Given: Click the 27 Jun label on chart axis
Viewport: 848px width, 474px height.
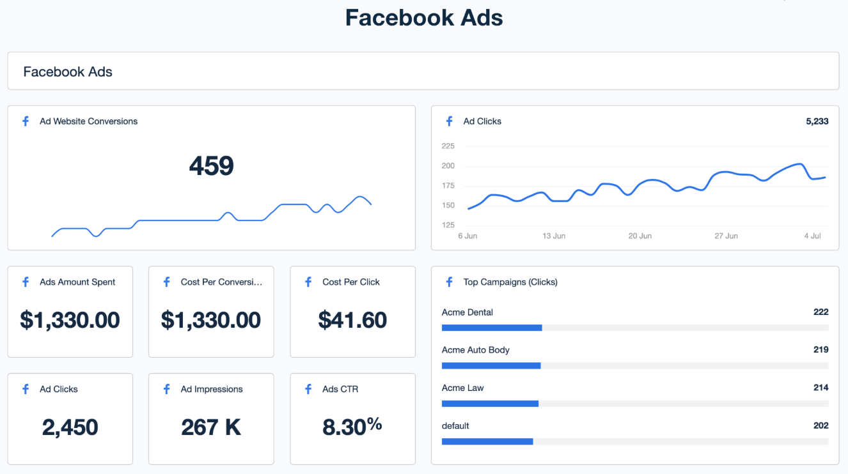Looking at the screenshot, I should pyautogui.click(x=726, y=236).
